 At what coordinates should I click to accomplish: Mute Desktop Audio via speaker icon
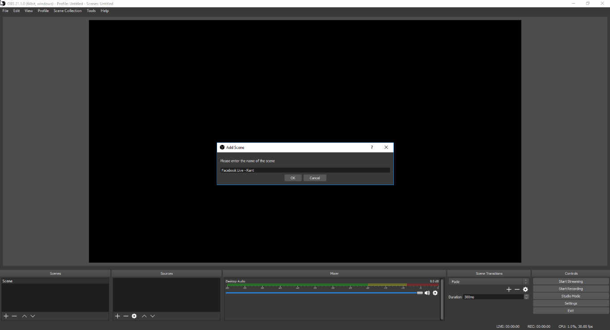tap(427, 293)
